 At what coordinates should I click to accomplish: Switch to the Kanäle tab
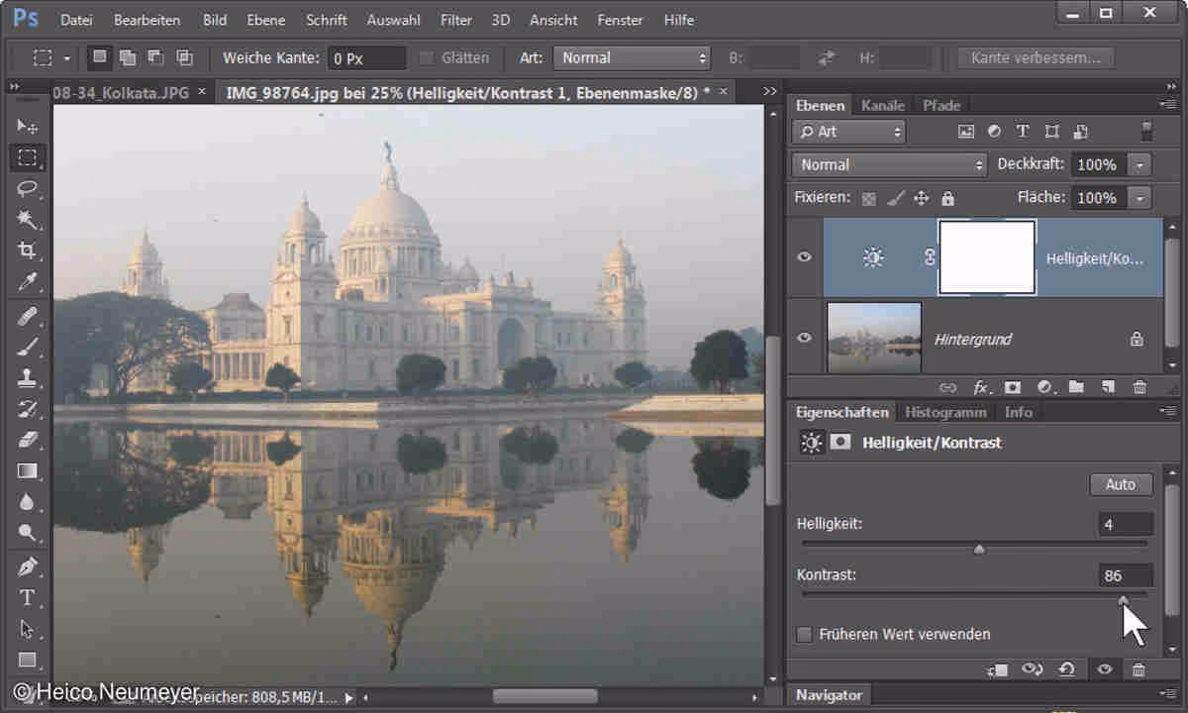point(882,105)
